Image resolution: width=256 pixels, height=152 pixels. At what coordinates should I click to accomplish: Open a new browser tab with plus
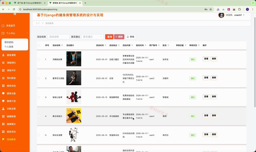pyautogui.click(x=85, y=3)
